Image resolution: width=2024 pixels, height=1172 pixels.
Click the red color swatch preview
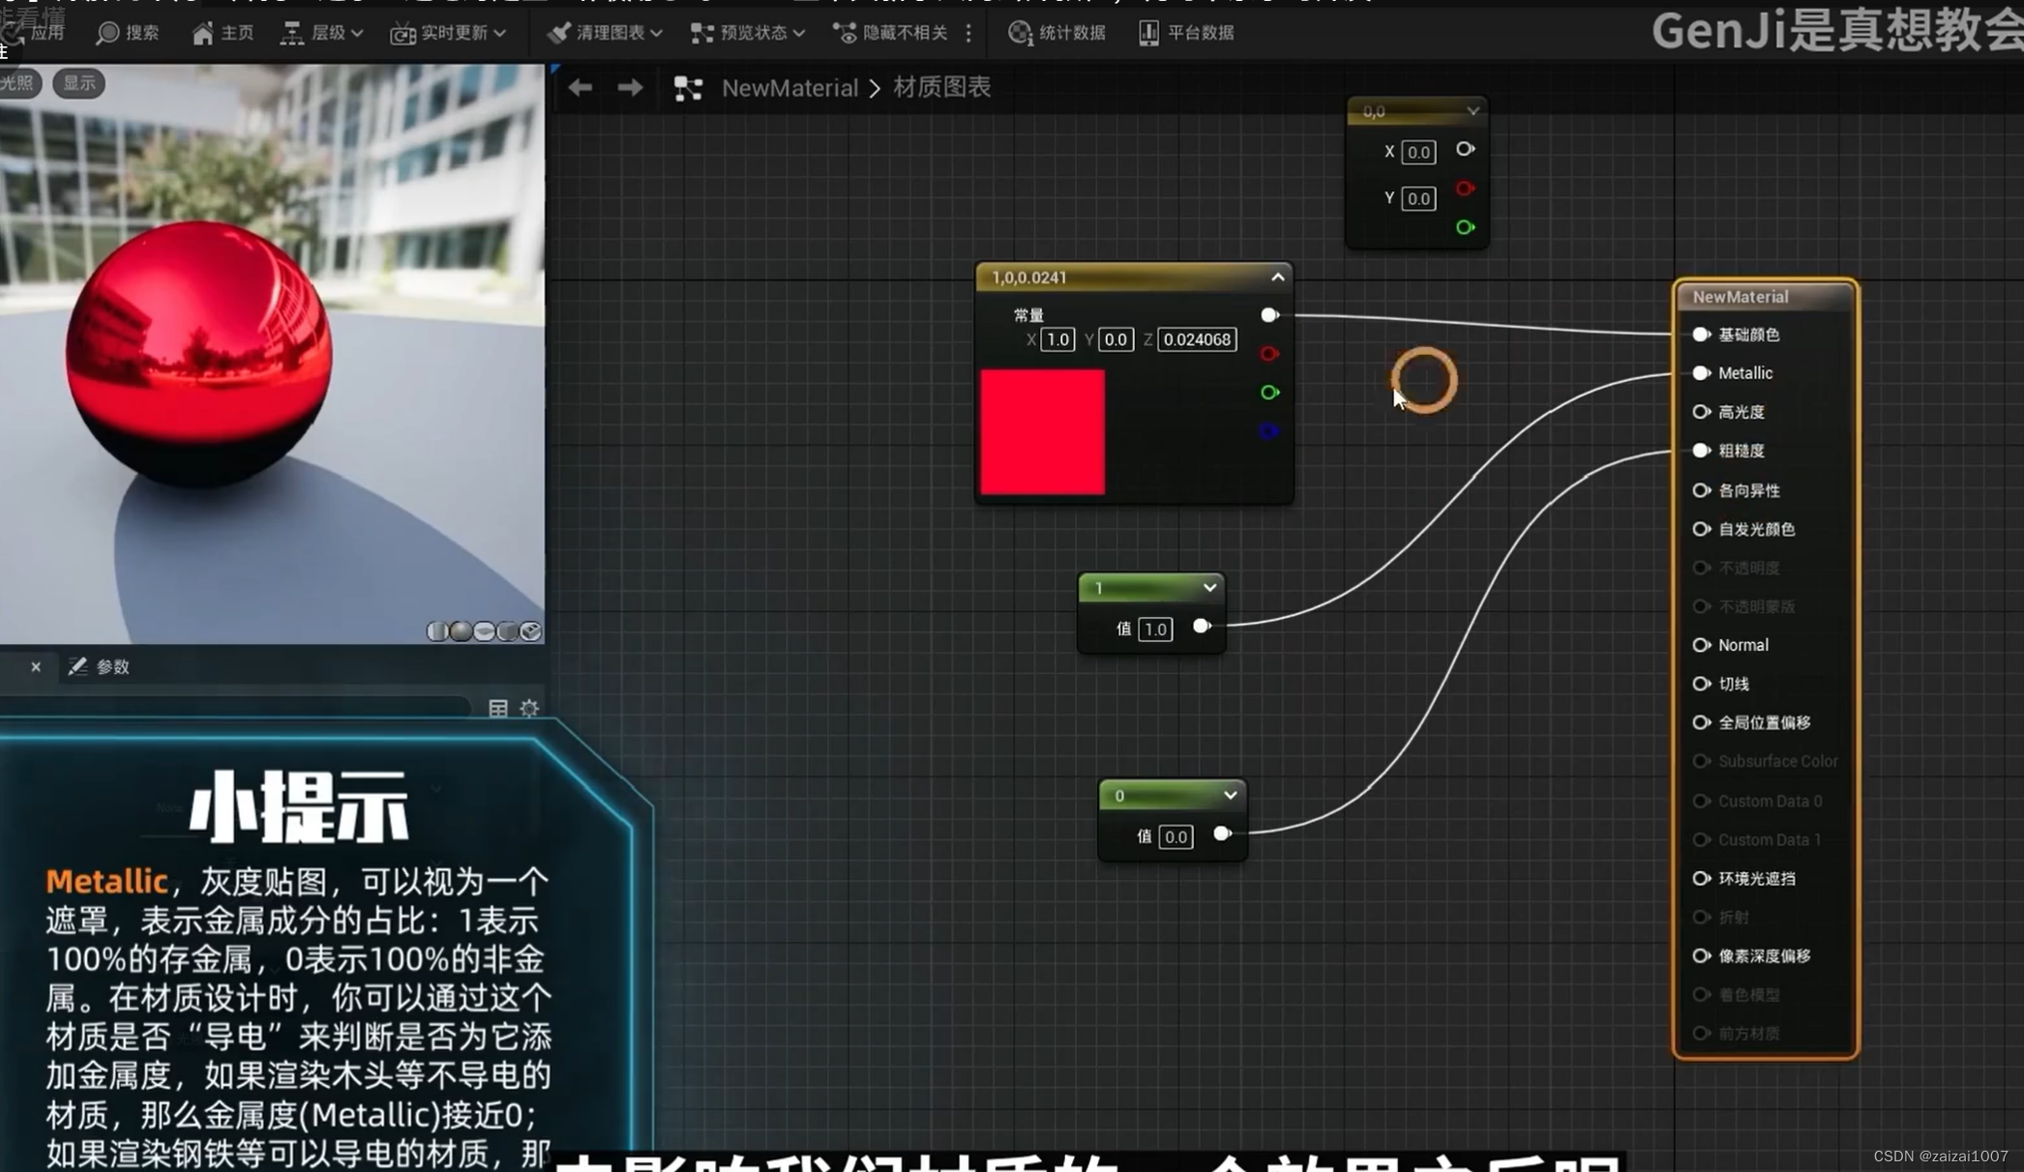click(1042, 432)
